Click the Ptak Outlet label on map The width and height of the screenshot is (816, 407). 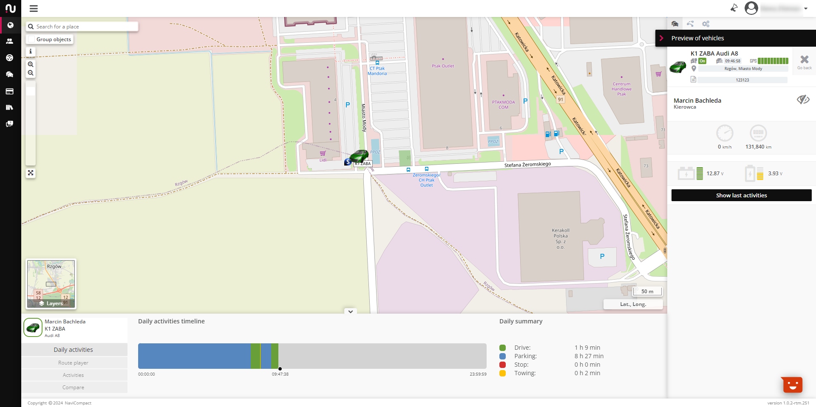coord(443,66)
